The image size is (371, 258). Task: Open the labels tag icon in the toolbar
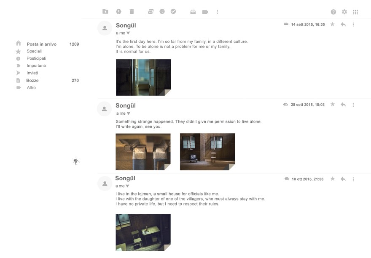pos(205,12)
